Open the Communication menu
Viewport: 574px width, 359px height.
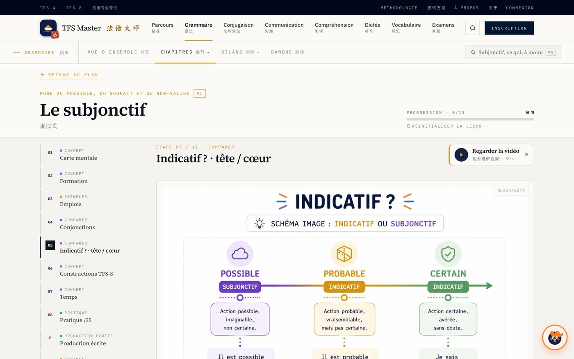(284, 27)
